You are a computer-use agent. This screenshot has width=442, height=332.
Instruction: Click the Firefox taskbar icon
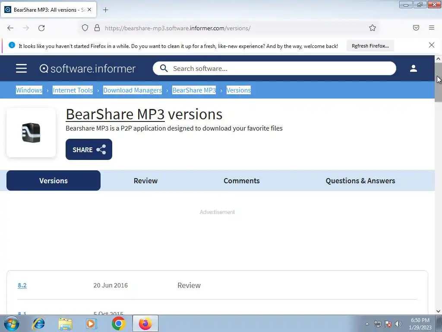pyautogui.click(x=145, y=323)
